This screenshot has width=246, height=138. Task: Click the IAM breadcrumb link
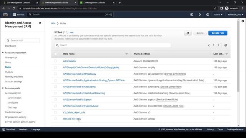pos(53,23)
